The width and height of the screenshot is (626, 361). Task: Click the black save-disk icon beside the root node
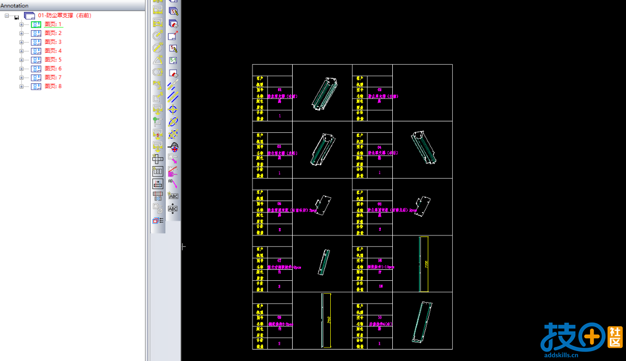coord(17,18)
